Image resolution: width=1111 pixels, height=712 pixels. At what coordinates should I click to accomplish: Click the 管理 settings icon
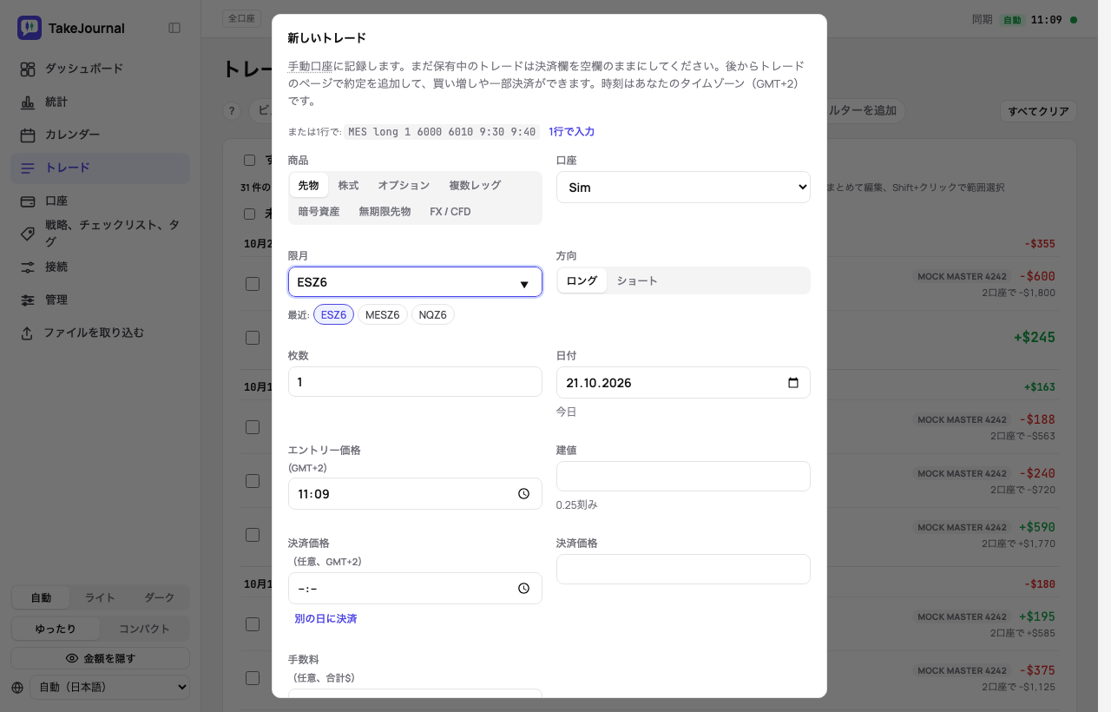(x=28, y=300)
